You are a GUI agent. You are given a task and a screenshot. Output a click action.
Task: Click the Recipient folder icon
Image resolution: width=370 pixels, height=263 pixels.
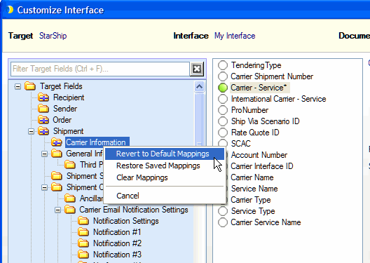[43, 97]
